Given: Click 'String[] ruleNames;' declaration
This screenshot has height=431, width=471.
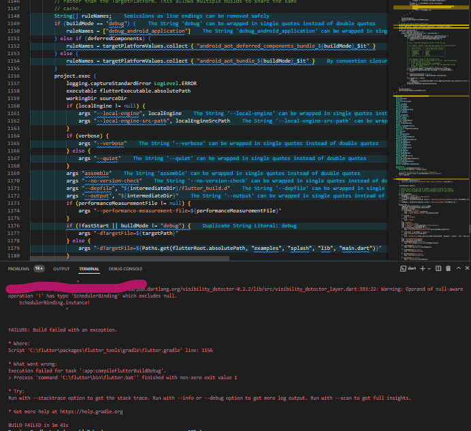Looking at the screenshot, I should [x=82, y=16].
